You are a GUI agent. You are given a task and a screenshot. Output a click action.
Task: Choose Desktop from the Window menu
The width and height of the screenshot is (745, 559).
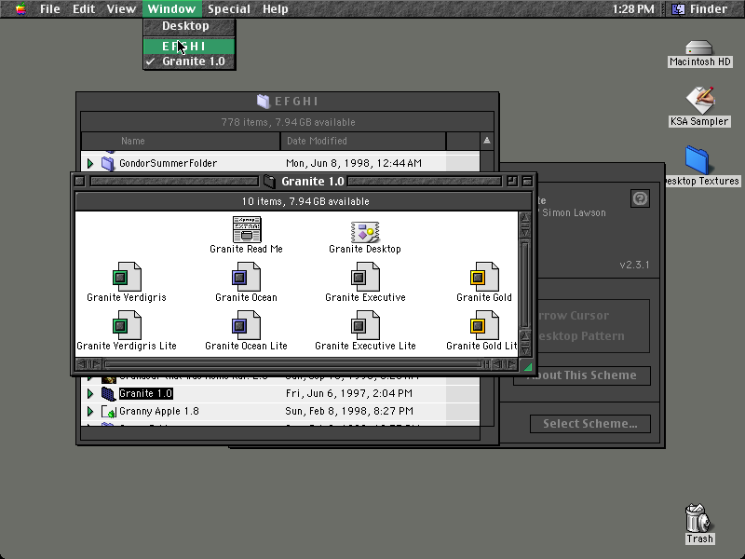point(189,26)
